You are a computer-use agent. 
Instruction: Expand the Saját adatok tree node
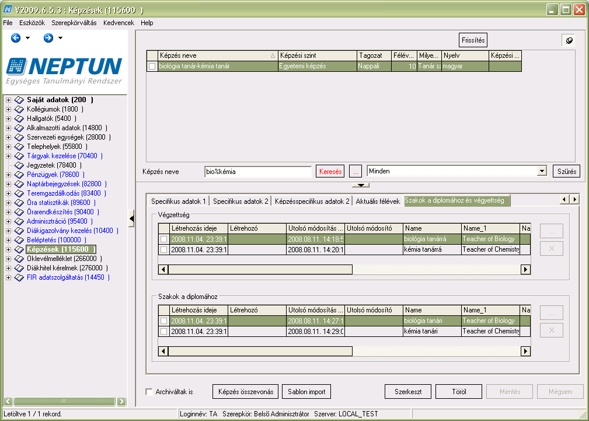8,100
